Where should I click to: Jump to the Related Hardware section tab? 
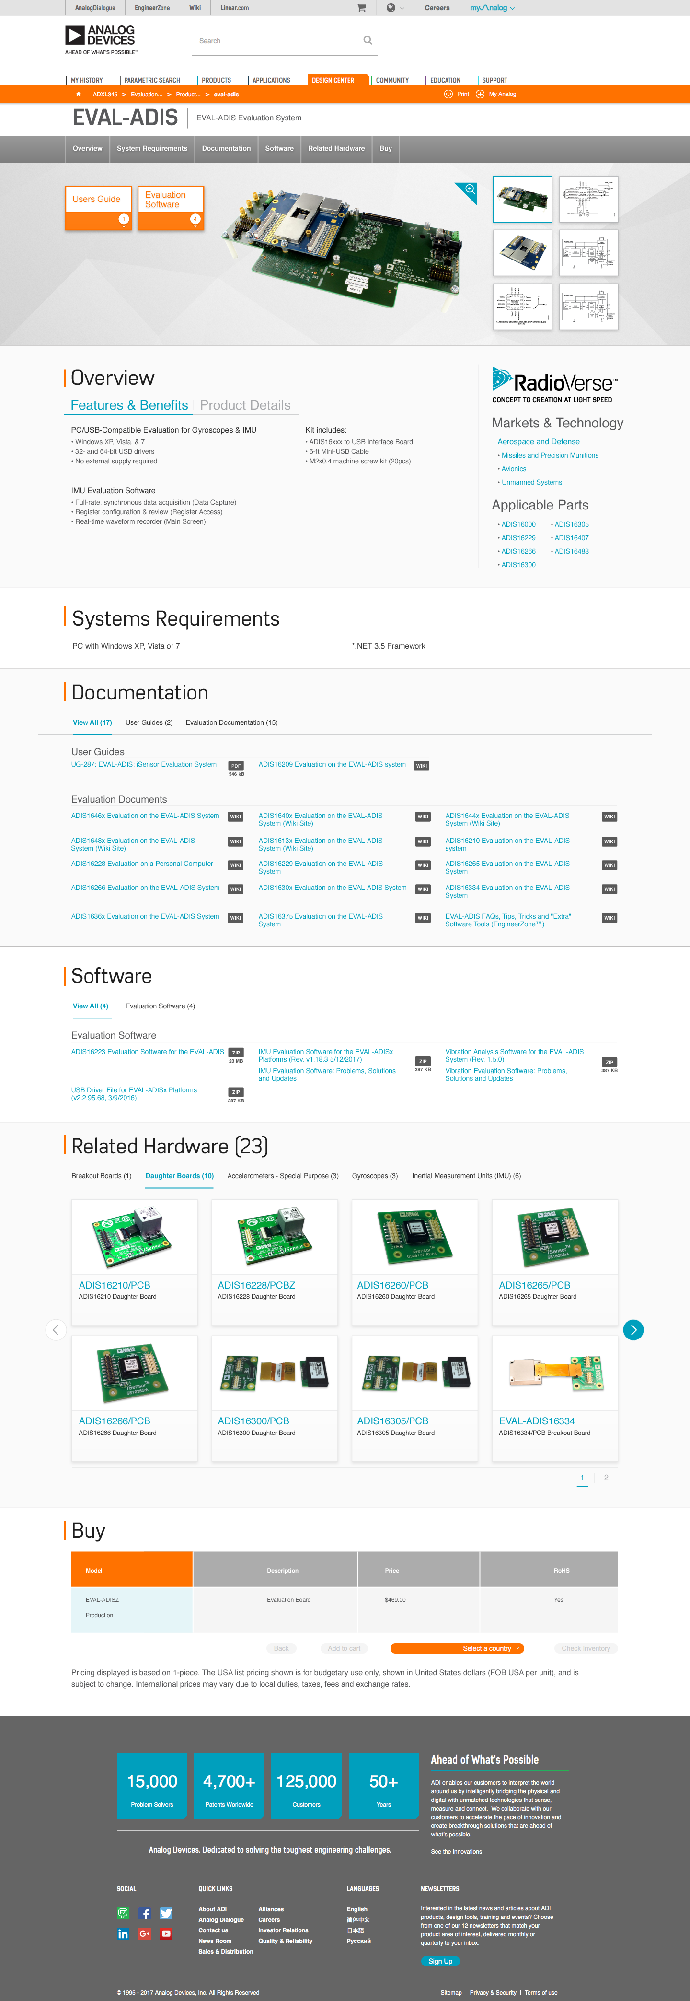[336, 148]
